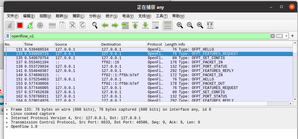Open a capture file folder icon

(x=52, y=25)
